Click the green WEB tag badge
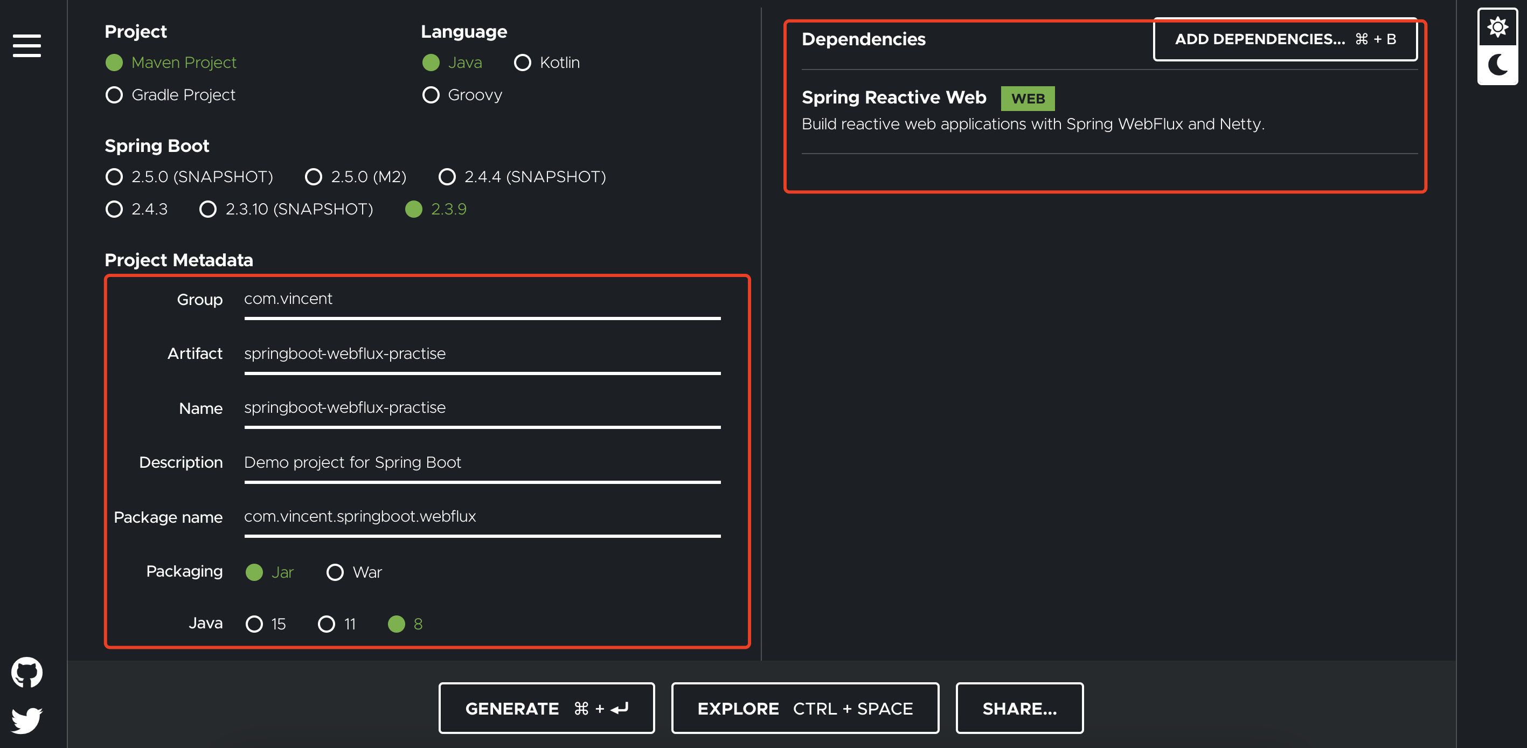This screenshot has height=748, width=1527. tap(1028, 99)
